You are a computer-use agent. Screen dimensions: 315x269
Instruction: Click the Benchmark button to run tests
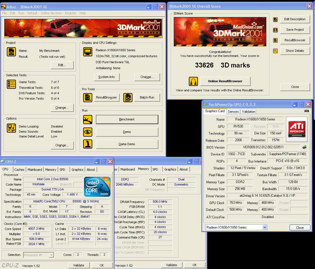127,120
